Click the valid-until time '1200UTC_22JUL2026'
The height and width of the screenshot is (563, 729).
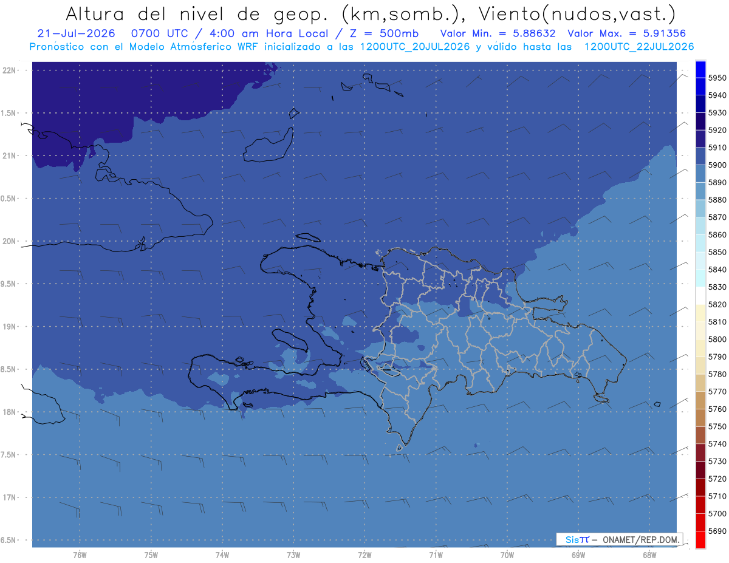(x=639, y=46)
